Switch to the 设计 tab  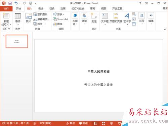[41, 8]
